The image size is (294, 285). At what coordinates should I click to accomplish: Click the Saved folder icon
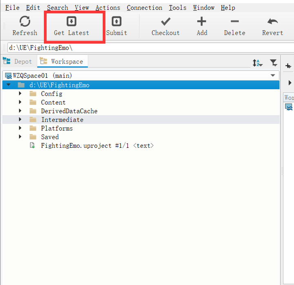click(33, 137)
